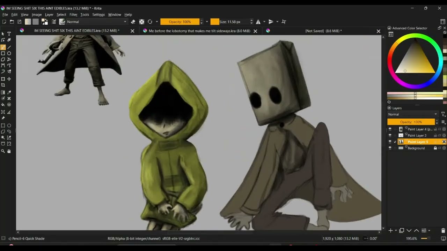Select the Zoom tool

(3, 151)
